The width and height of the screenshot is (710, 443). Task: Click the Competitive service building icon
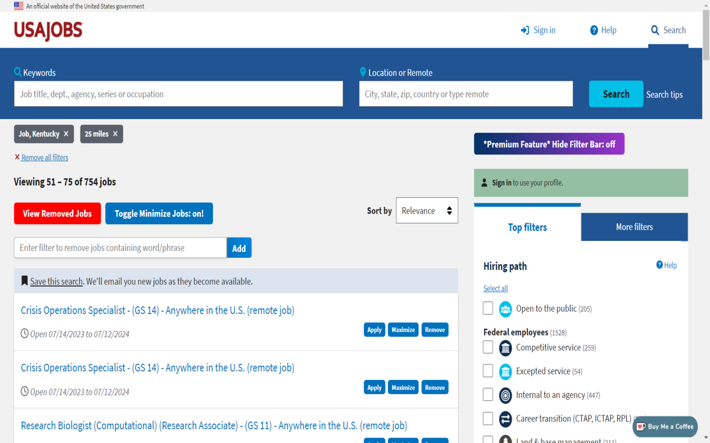coord(505,348)
